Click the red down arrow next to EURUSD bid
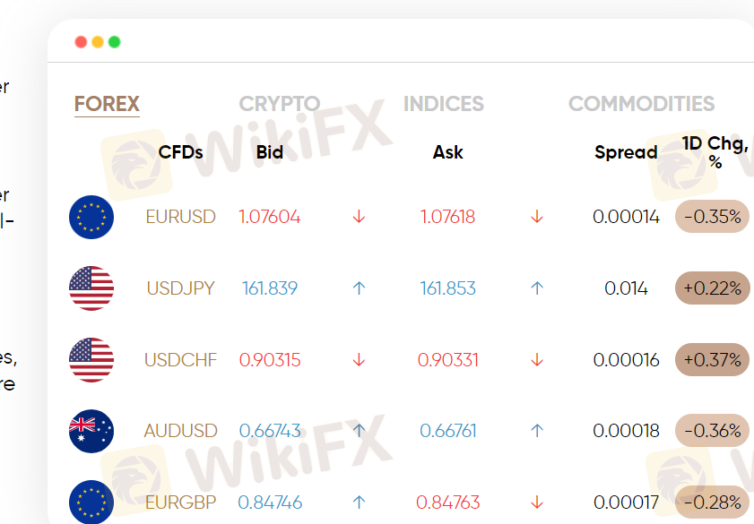The image size is (754, 524). pyautogui.click(x=359, y=217)
